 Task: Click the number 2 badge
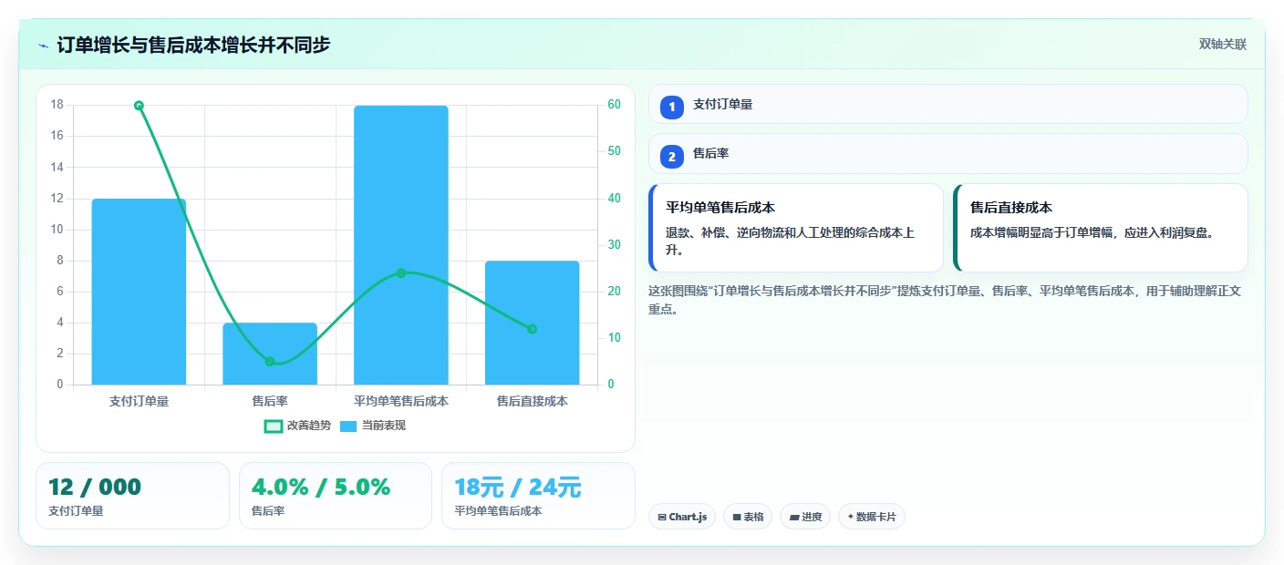(x=672, y=157)
